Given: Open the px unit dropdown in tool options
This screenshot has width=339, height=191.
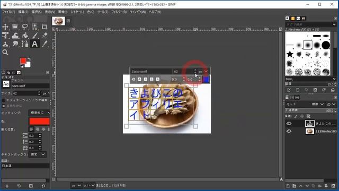Looking at the screenshot, I should click(x=46, y=93).
